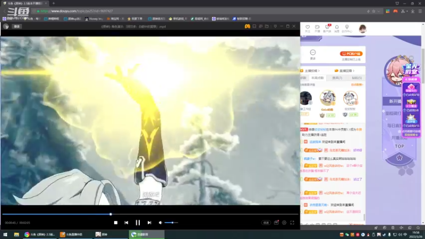The image size is (425, 239).
Task: Enter fullscreen mode in the player
Action: [x=292, y=223]
